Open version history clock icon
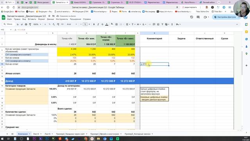Image resolution: width=250 pixels, height=141 pixels. coord(192,17)
